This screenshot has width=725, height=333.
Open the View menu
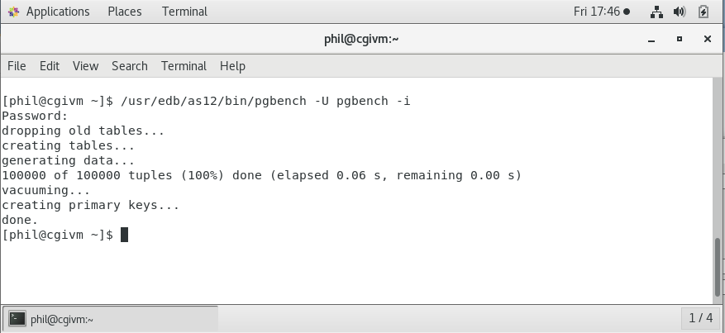point(85,66)
